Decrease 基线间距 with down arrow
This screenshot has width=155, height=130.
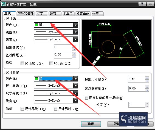pyautogui.click(x=74, y=57)
